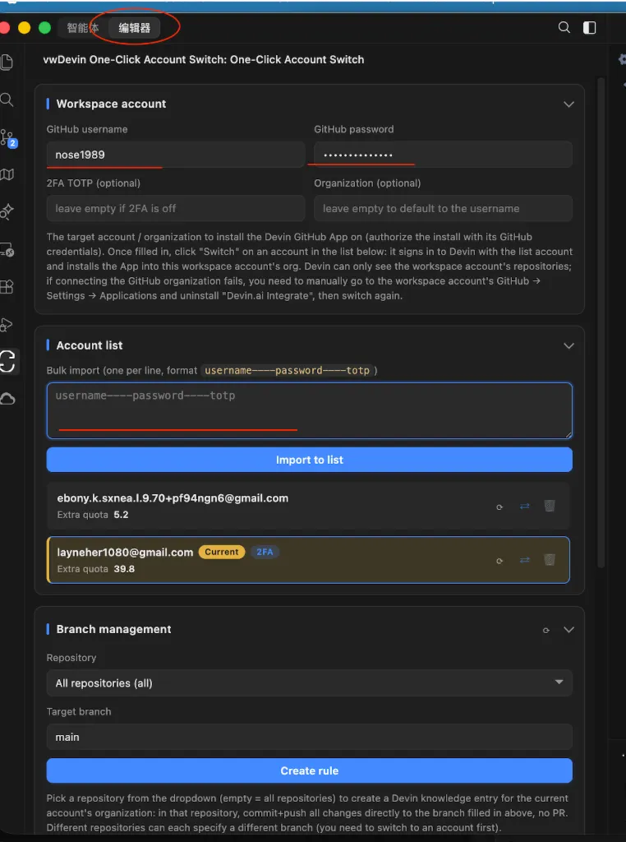The height and width of the screenshot is (842, 626).
Task: Open Source Control icon with badge 2
Action: click(8, 138)
